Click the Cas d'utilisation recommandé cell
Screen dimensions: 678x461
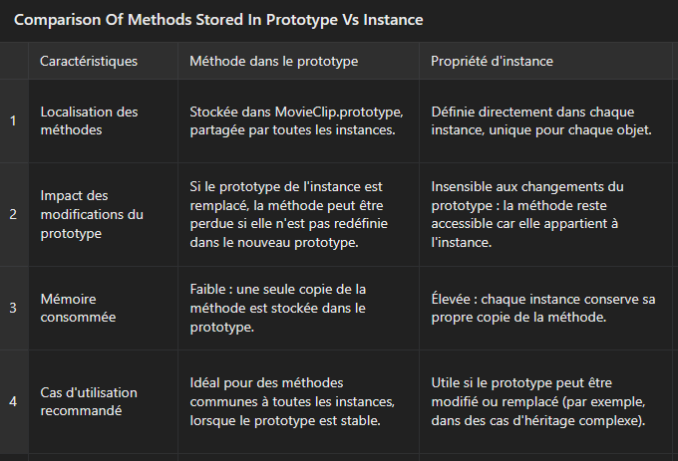point(103,401)
